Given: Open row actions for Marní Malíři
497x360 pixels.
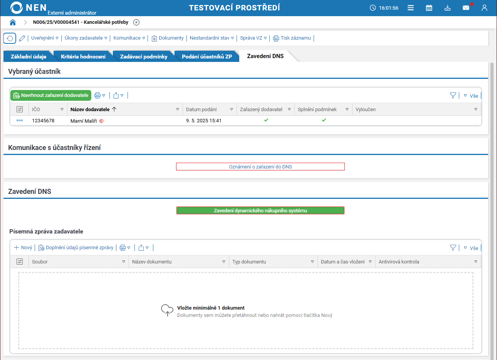Looking at the screenshot, I should point(20,121).
